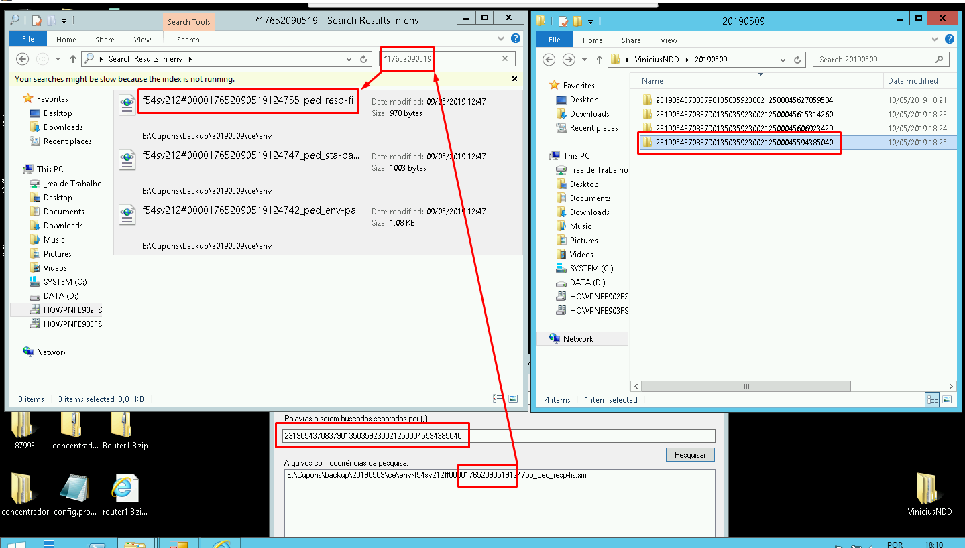This screenshot has width=965, height=548.
Task: Switch to large icons view in 20190509 window
Action: click(x=947, y=399)
